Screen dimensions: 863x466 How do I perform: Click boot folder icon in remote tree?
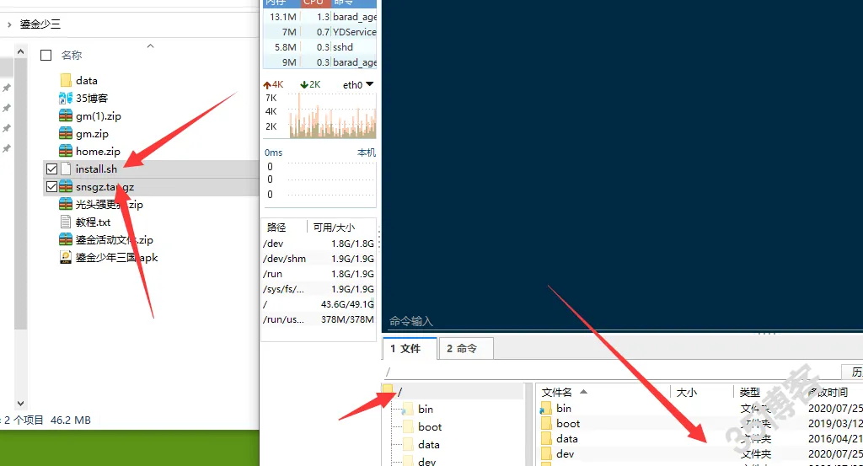point(408,426)
